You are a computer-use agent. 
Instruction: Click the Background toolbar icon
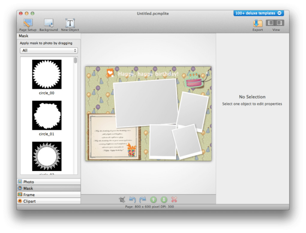coord(49,23)
